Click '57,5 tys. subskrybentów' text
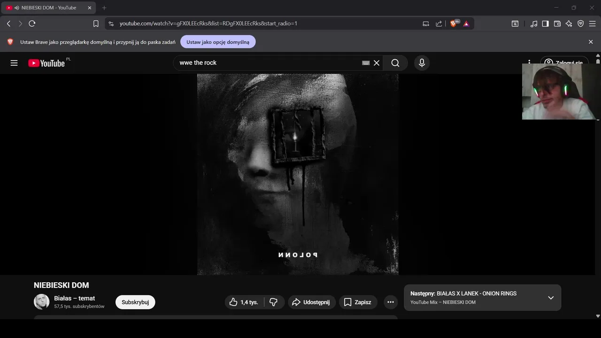 (x=79, y=306)
